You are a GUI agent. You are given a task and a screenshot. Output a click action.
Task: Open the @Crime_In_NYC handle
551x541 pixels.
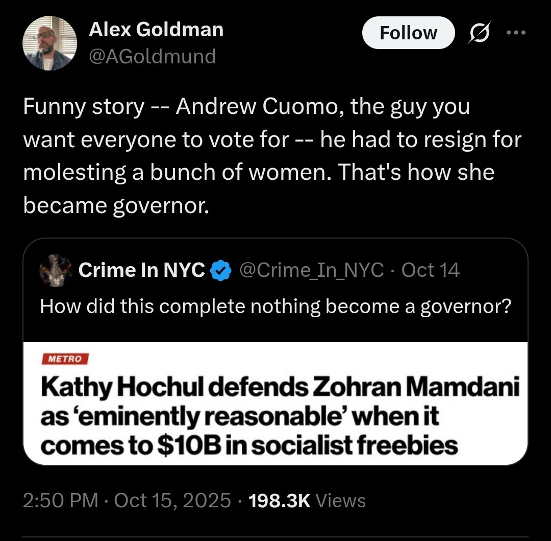pos(311,270)
